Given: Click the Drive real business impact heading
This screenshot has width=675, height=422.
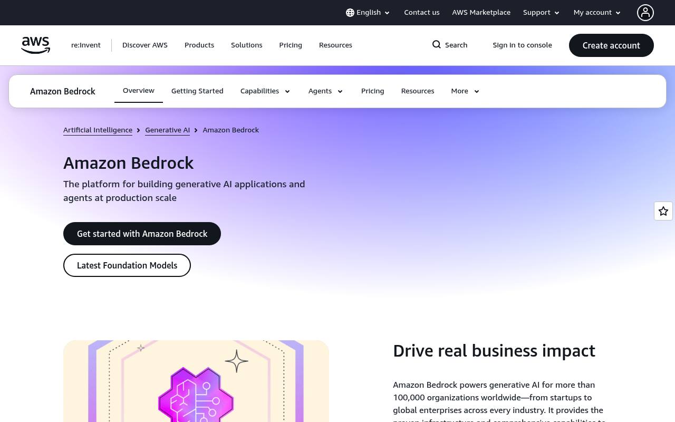Looking at the screenshot, I should coord(494,351).
